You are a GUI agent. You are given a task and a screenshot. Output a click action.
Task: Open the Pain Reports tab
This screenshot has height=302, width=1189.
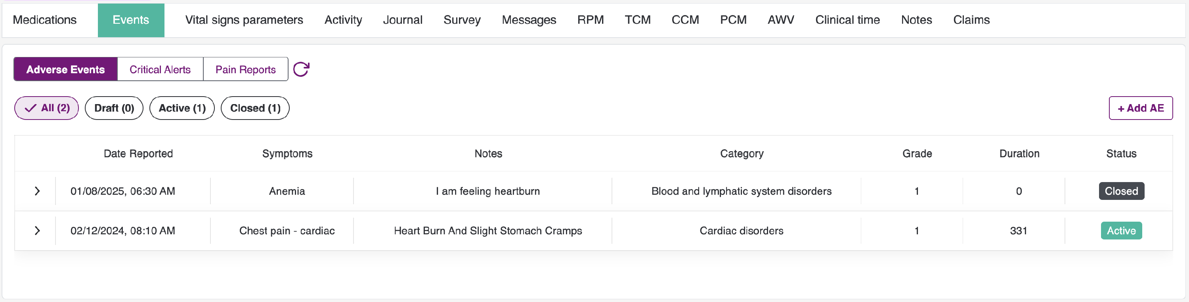coord(245,69)
